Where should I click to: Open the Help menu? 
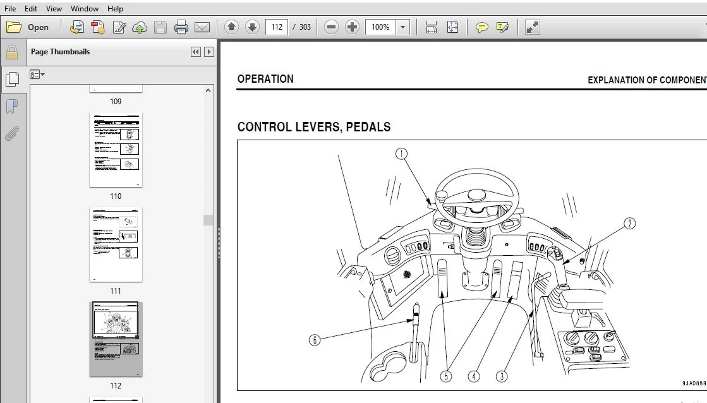click(x=115, y=9)
